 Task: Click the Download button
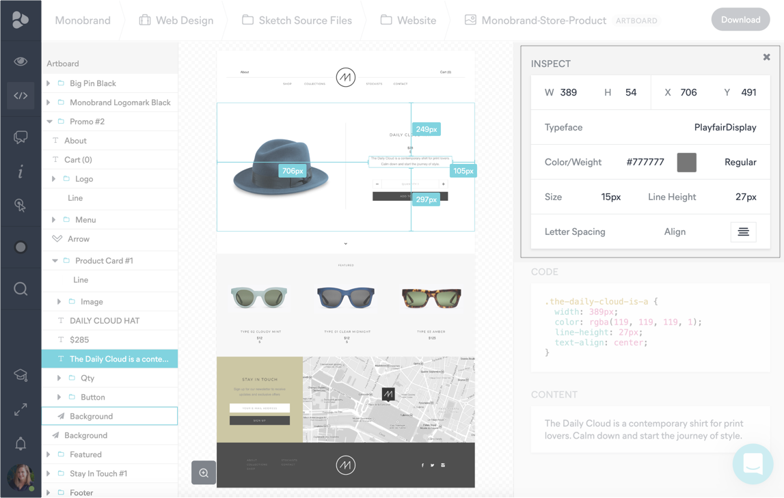point(740,20)
